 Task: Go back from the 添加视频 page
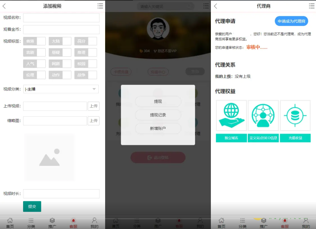[x=4, y=6]
